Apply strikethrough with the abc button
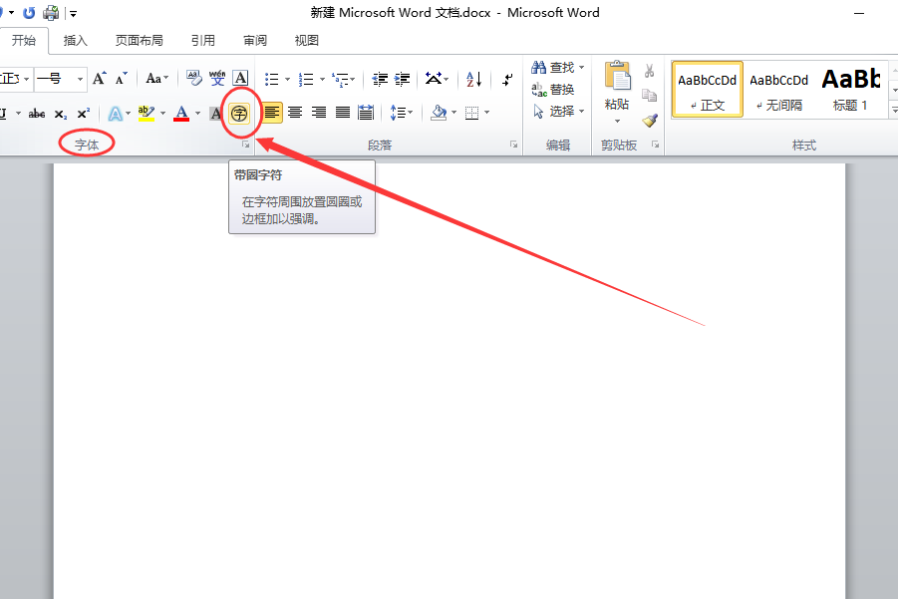This screenshot has width=898, height=599. coord(37,114)
